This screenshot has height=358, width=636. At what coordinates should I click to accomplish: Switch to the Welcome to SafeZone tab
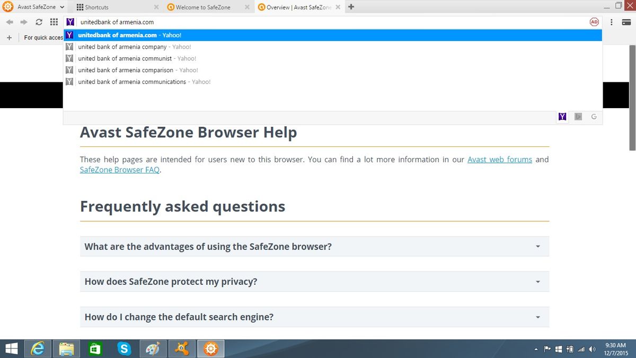[203, 7]
